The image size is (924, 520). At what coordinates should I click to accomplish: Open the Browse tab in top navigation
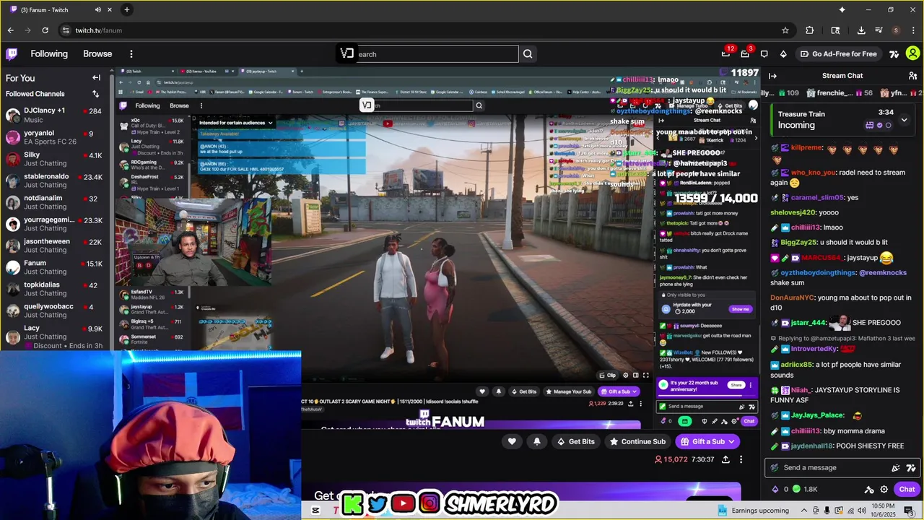click(97, 53)
